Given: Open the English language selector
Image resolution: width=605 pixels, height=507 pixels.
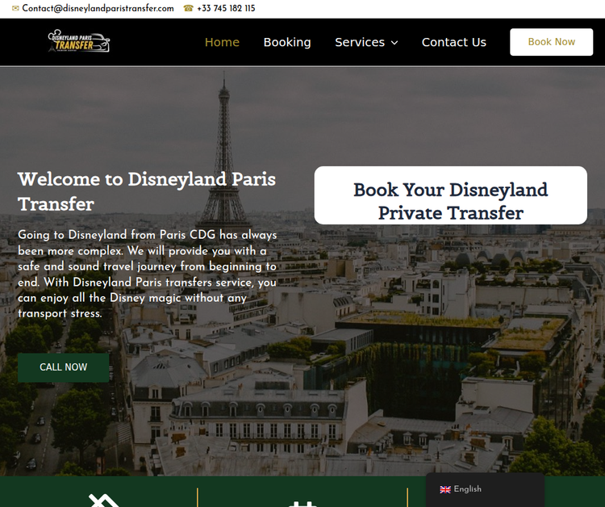Looking at the screenshot, I should (485, 489).
